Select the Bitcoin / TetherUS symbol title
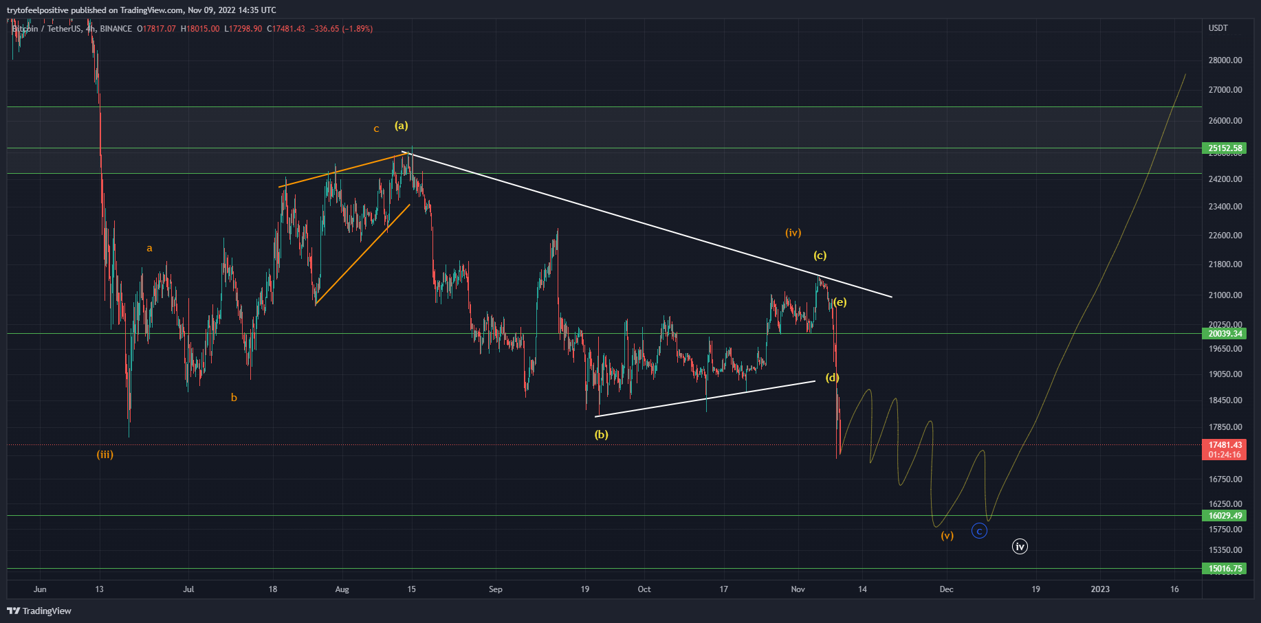The image size is (1261, 623). [46, 29]
